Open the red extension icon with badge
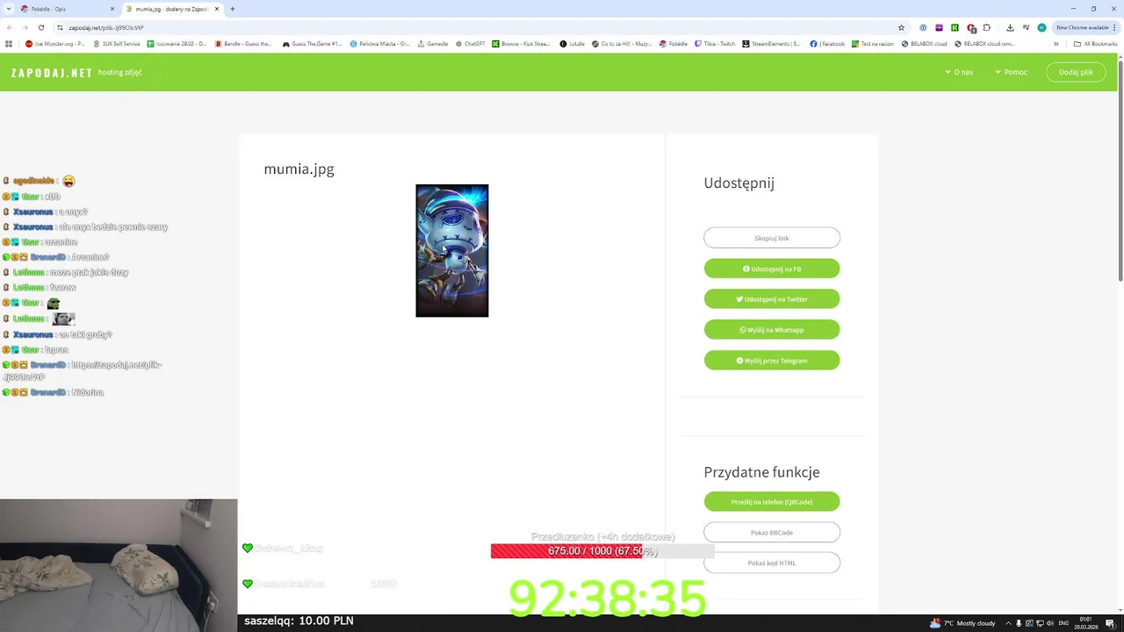Viewport: 1124px width, 632px height. pos(971,28)
